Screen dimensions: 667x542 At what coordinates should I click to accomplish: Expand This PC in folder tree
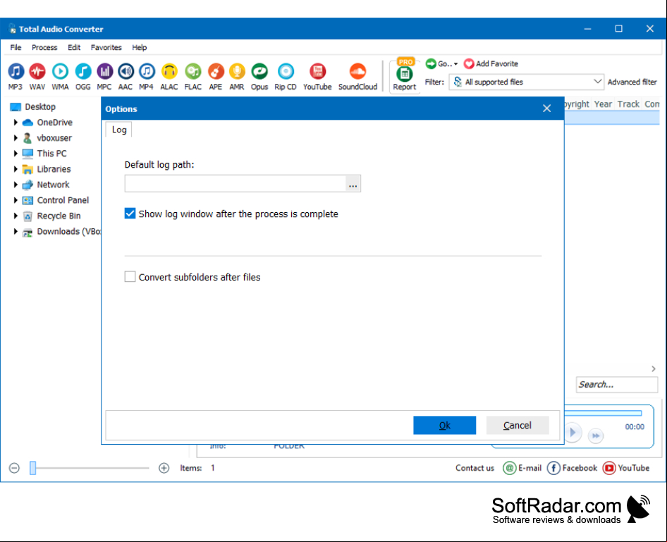(x=16, y=154)
